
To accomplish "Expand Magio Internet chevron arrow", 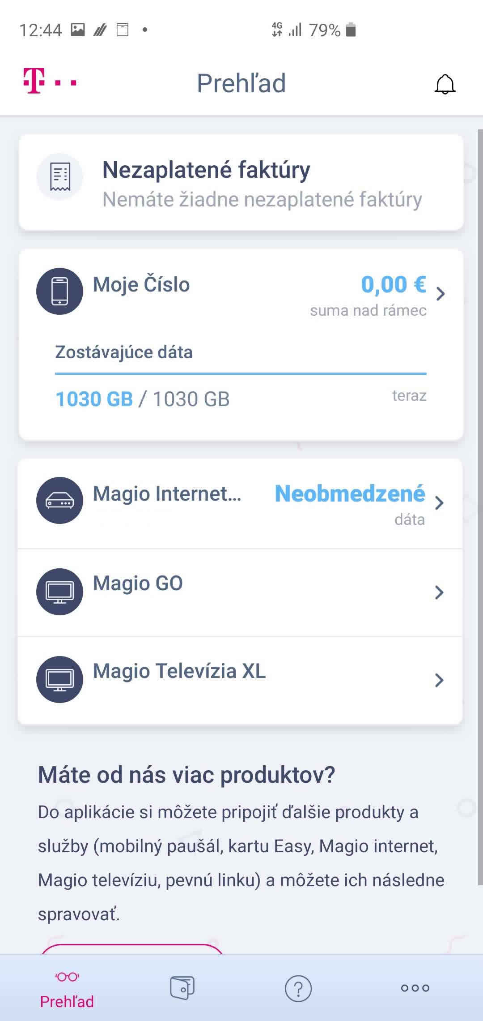I will 439,503.
